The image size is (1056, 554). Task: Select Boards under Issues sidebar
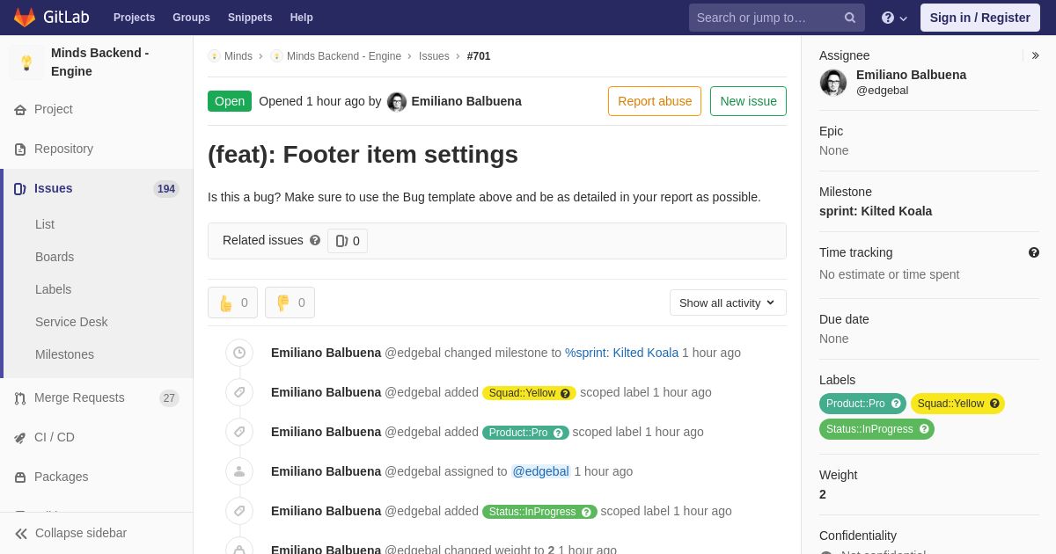point(55,257)
